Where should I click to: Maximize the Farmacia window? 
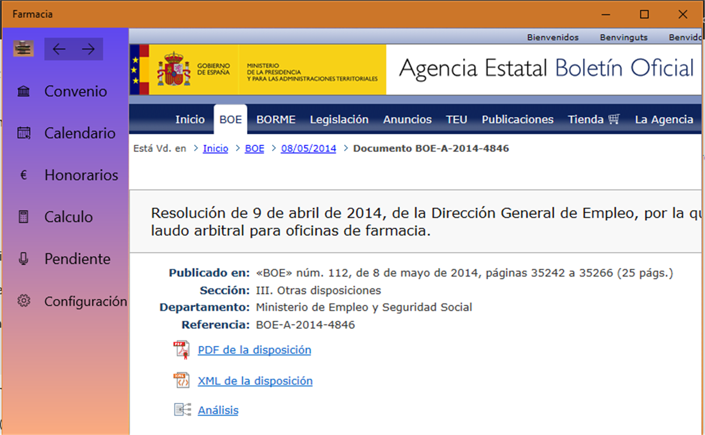(644, 15)
